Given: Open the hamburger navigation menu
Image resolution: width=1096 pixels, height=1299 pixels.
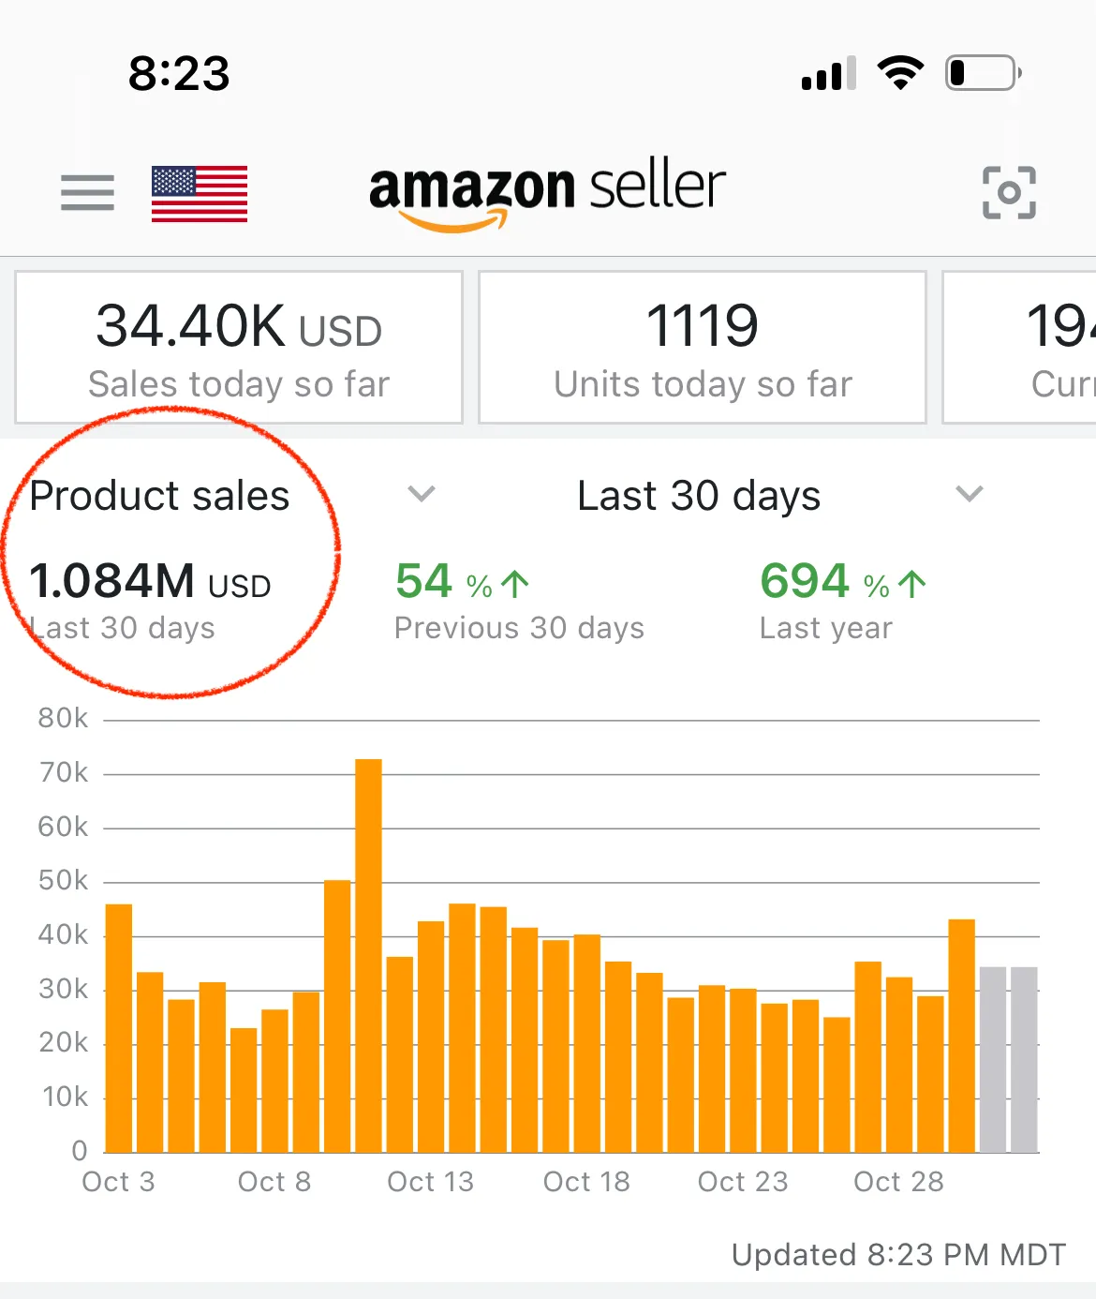Looking at the screenshot, I should tap(87, 193).
